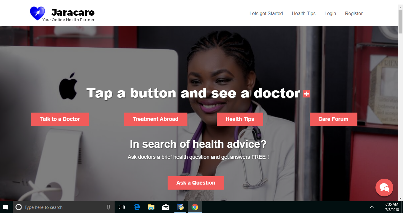The image size is (403, 213).
Task: Click the Talk to a Doctor button
Action: tap(60, 119)
